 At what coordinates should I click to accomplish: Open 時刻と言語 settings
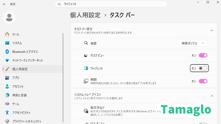pyautogui.click(x=19, y=95)
